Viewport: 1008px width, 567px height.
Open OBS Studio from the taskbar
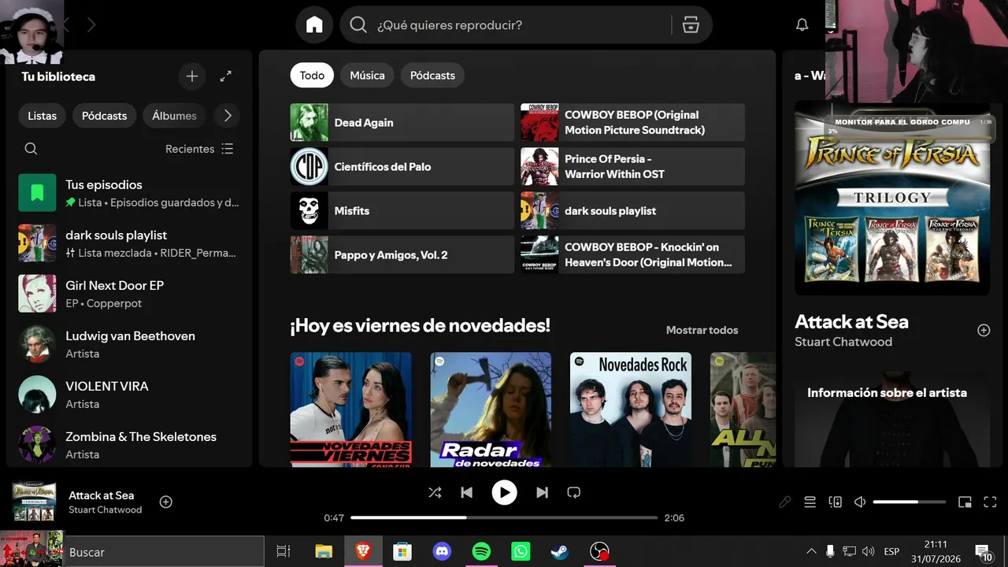[x=599, y=552]
